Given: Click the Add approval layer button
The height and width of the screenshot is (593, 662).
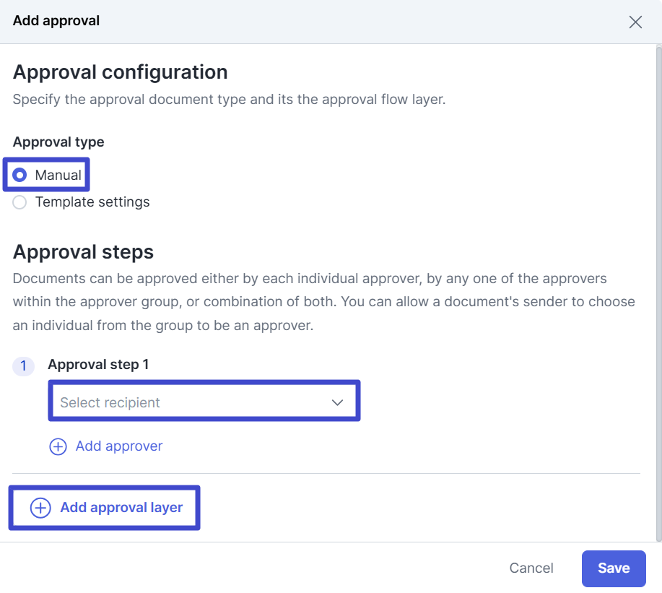Looking at the screenshot, I should pyautogui.click(x=104, y=507).
